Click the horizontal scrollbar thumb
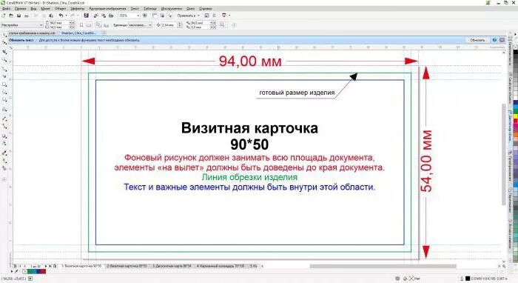This screenshot has width=518, height=283. click(x=383, y=266)
